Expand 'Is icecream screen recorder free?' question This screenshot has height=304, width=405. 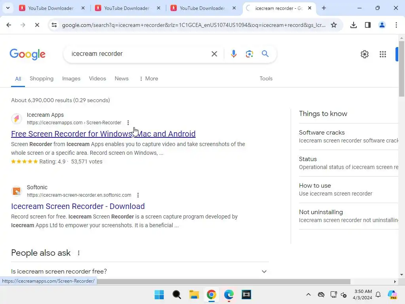point(140,272)
